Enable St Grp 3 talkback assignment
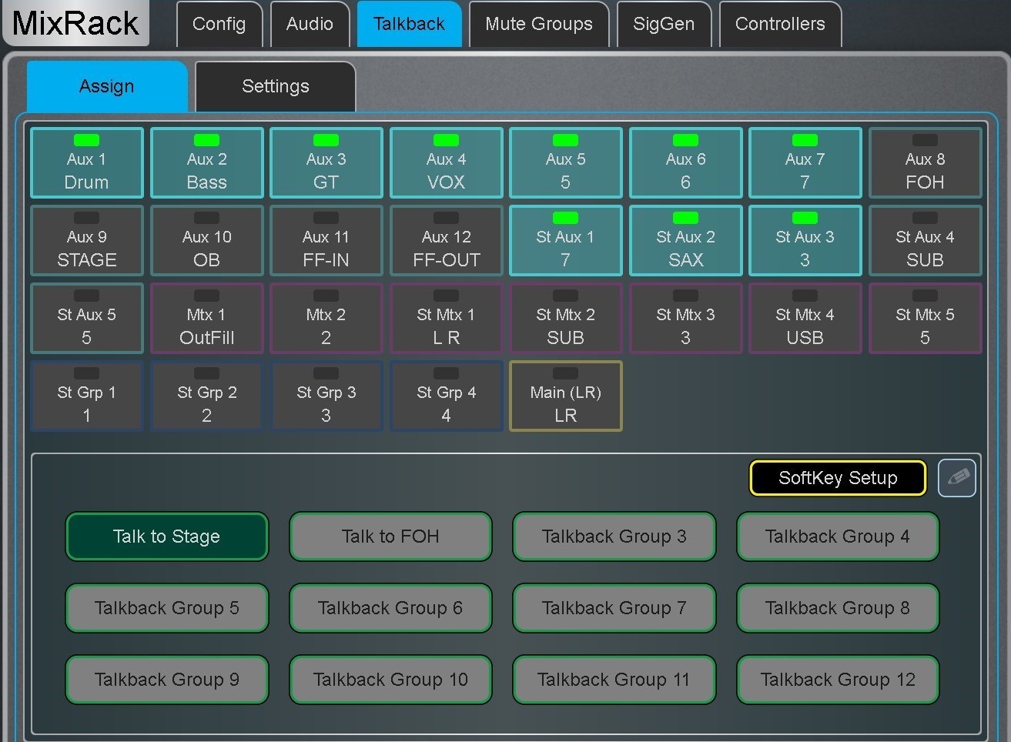This screenshot has width=1011, height=742. click(326, 396)
